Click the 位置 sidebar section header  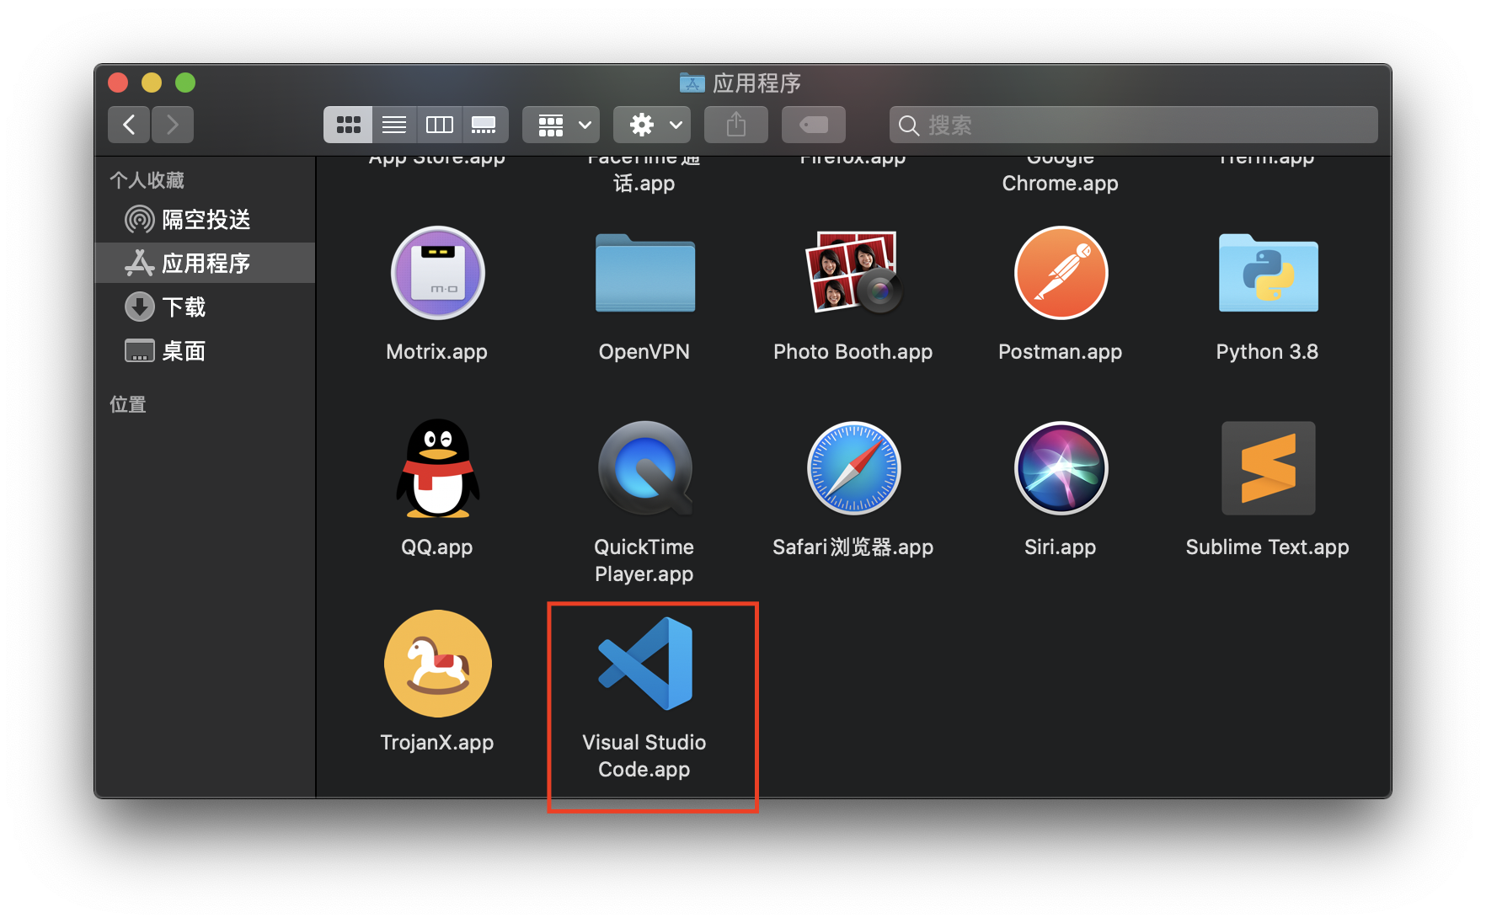pos(128,404)
